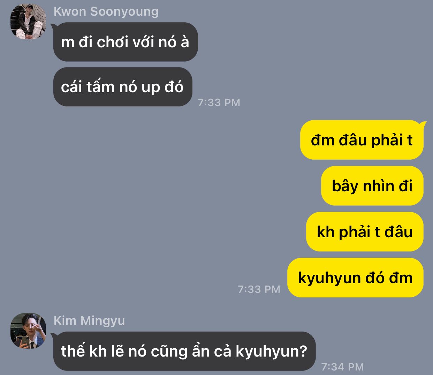Viewport: 433px width, 375px height.
Task: Select message 'm đi chơi với nó à'
Action: pos(126,42)
